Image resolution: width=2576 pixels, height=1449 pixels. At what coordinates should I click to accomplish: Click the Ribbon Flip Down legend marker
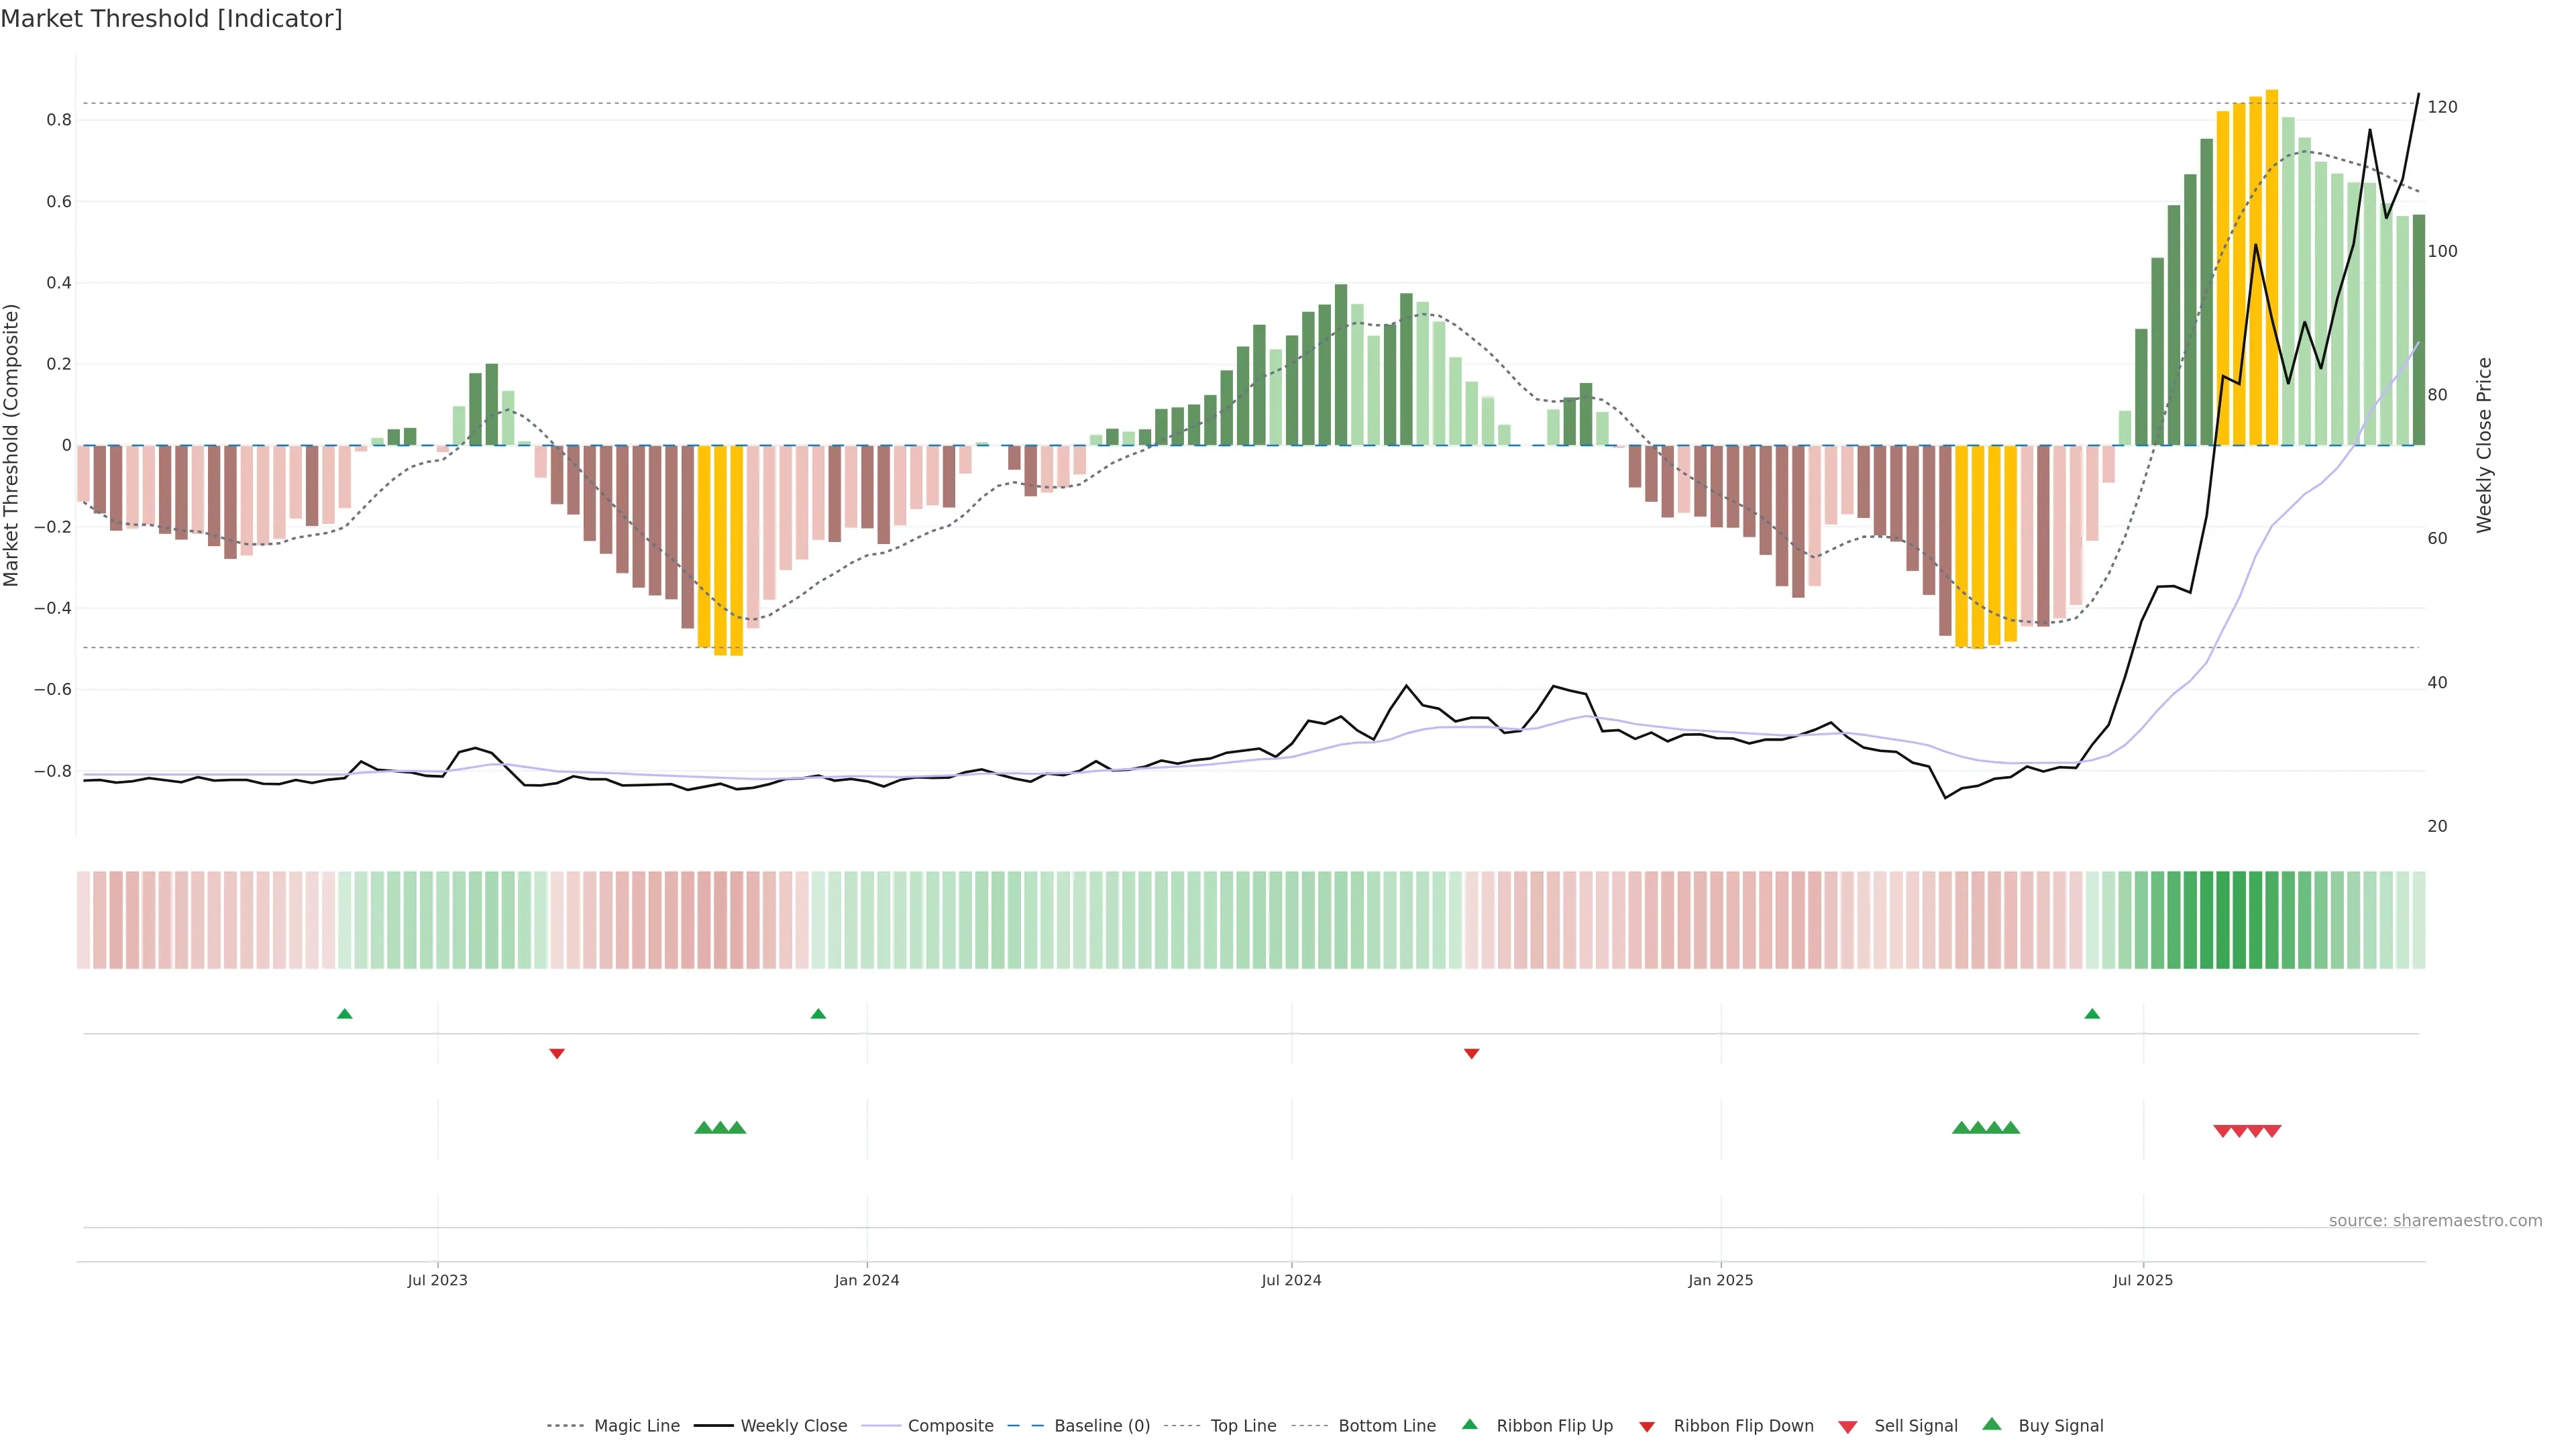tap(1647, 1426)
